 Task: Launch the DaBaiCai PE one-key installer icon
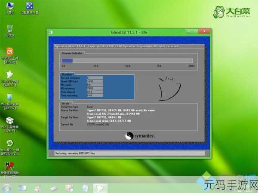[10, 147]
